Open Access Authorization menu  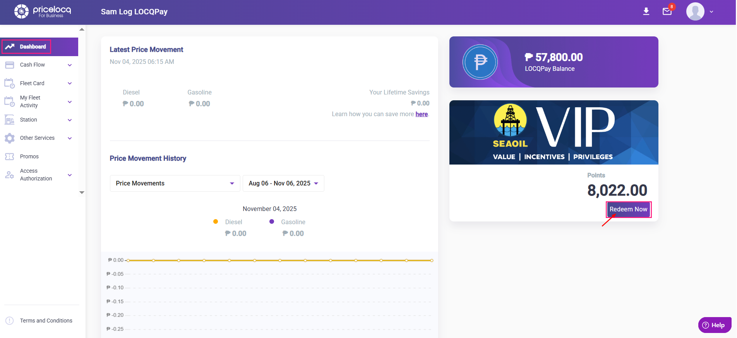[x=36, y=175]
